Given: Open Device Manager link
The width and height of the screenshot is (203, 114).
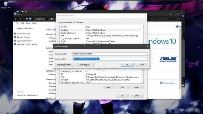Looking at the screenshot, I should (x=23, y=34).
